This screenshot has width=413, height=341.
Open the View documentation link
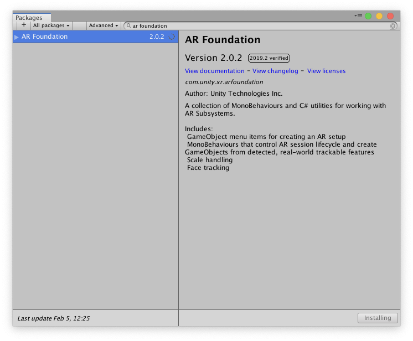(214, 71)
